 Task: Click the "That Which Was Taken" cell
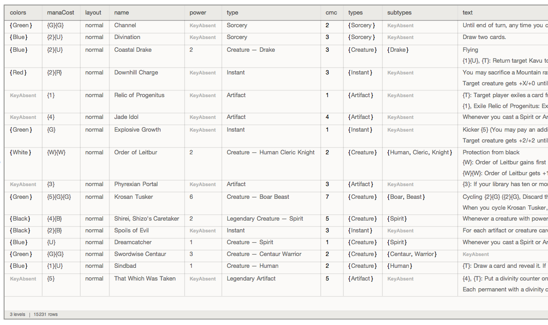pos(145,279)
